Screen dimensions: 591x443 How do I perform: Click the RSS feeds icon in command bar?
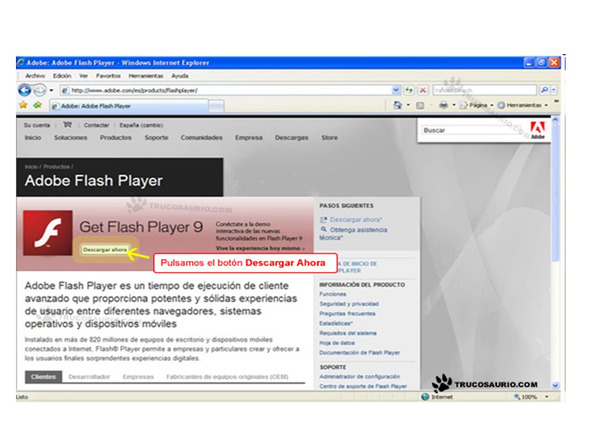[x=420, y=105]
